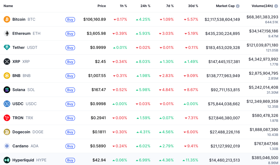
Task: Click the USDC blue dollar icon
Action: tap(6, 104)
